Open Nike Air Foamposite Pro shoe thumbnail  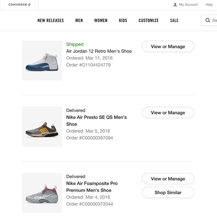pos(42,193)
